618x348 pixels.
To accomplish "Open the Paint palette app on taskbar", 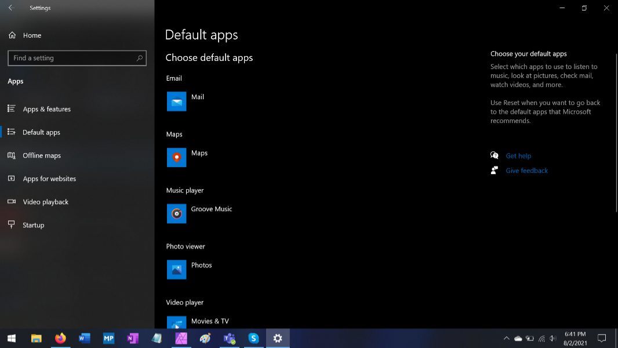I will tap(205, 338).
